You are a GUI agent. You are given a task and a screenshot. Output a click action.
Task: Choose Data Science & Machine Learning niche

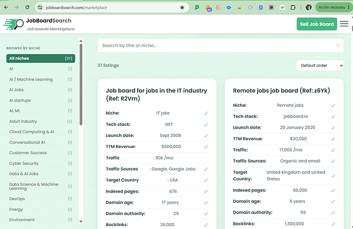(x=41, y=186)
